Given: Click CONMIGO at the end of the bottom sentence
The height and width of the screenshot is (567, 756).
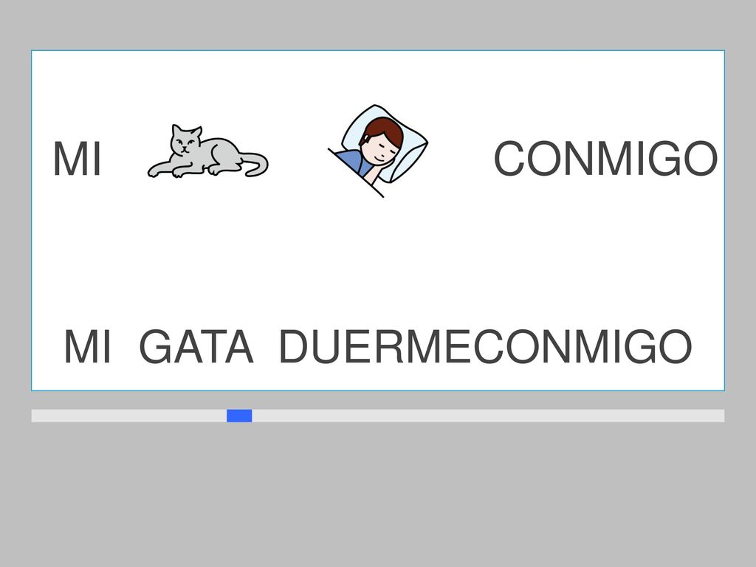Looking at the screenshot, I should tap(582, 347).
